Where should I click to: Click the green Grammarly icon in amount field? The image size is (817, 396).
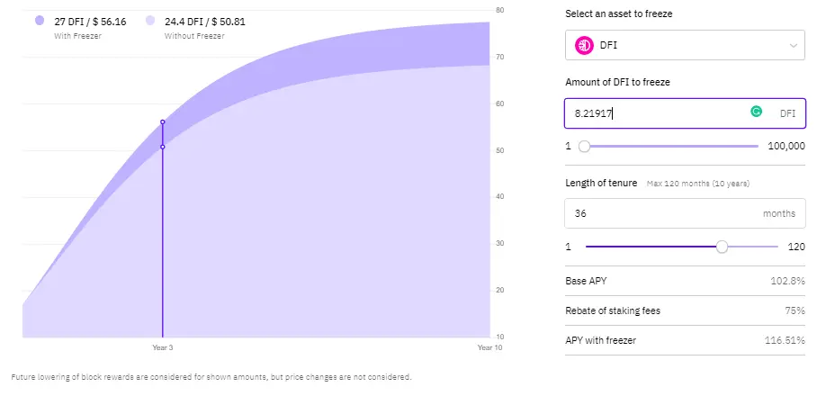click(756, 111)
